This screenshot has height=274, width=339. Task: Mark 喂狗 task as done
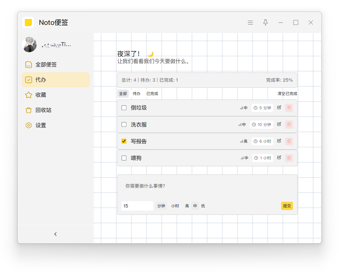pyautogui.click(x=124, y=158)
